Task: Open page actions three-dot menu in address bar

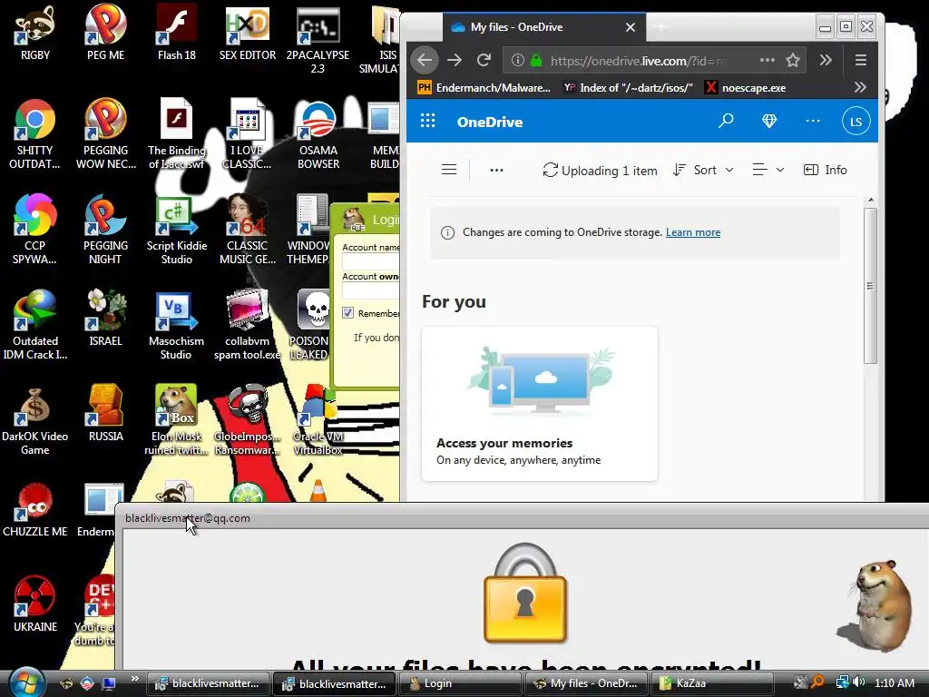Action: coord(768,60)
